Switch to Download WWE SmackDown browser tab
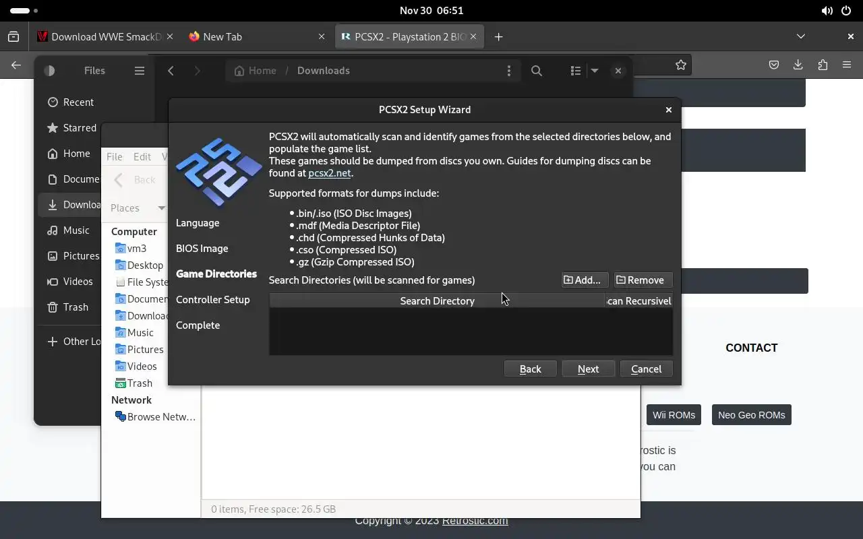863x539 pixels. 100,36
